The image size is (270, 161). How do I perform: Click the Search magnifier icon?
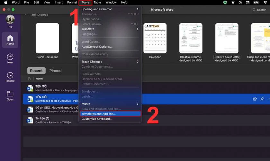[254, 10]
